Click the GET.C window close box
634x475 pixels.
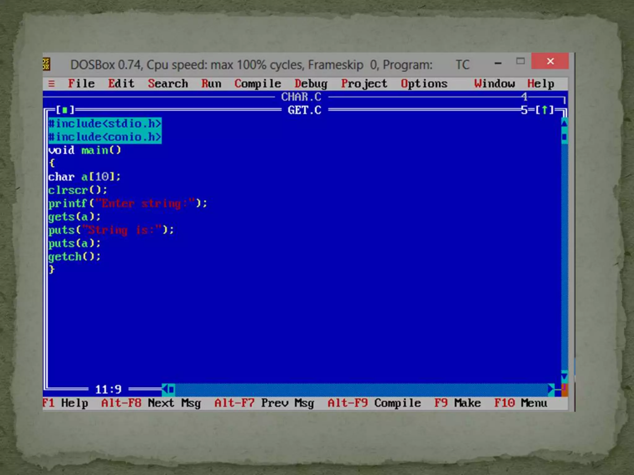pyautogui.click(x=65, y=110)
